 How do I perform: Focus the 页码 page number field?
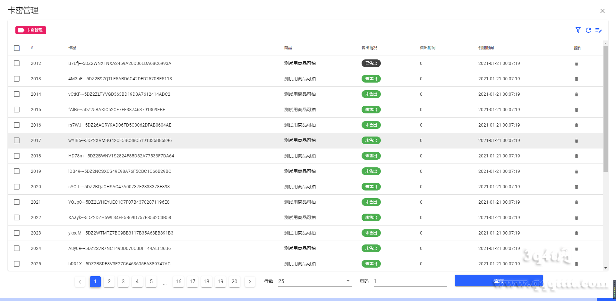coord(410,281)
